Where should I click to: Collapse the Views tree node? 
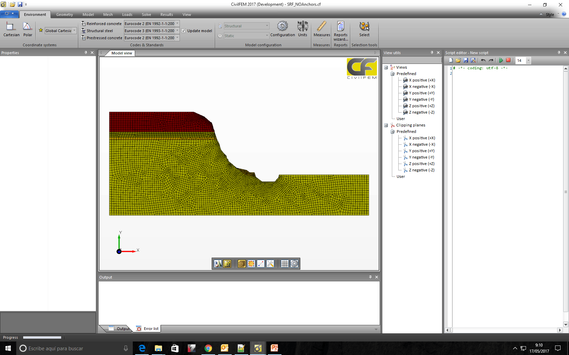(386, 68)
